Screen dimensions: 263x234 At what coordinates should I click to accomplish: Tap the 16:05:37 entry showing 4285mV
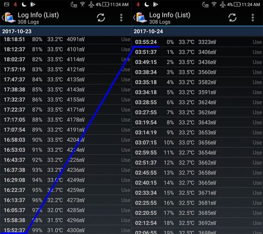pos(66,210)
